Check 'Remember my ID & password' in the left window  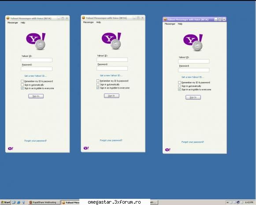click(x=22, y=81)
